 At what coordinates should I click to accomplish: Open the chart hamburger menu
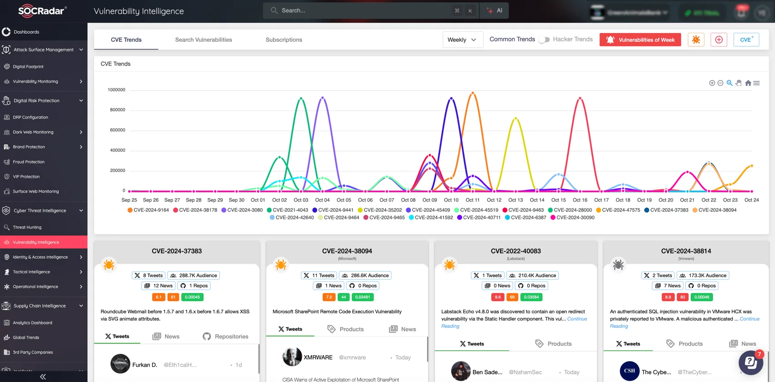756,83
